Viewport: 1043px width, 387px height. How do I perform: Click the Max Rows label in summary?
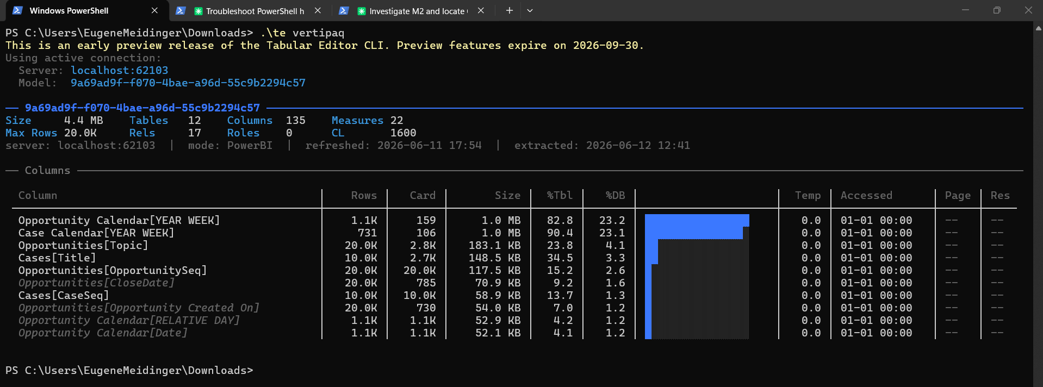click(31, 133)
